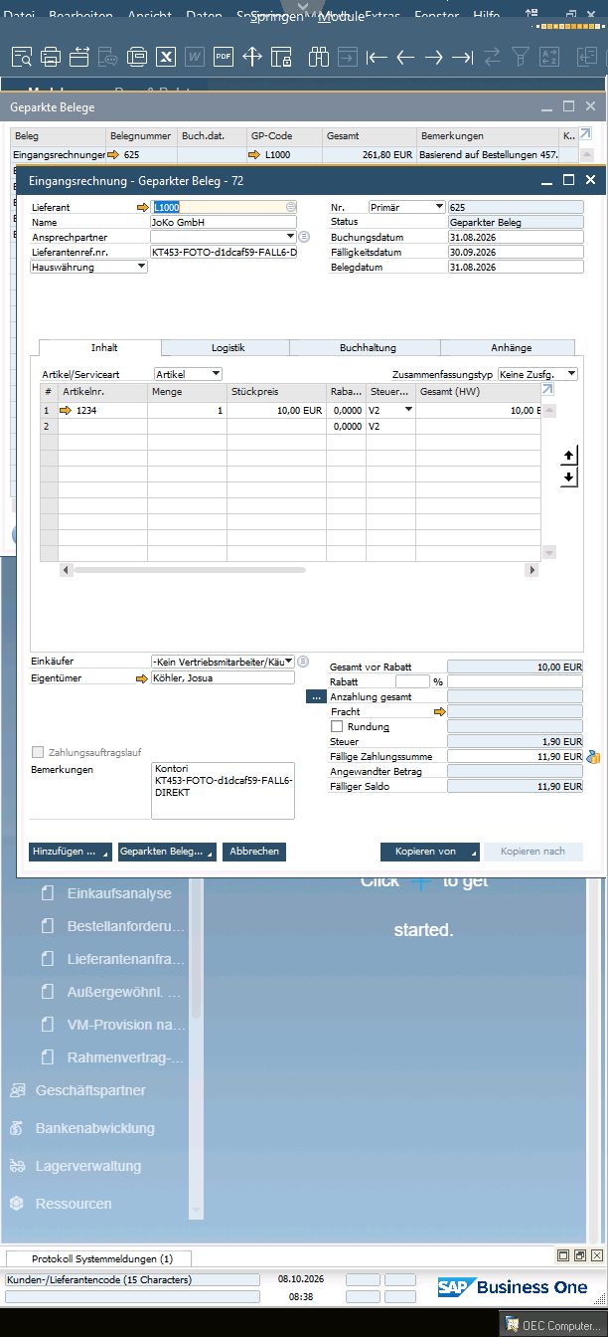Export document to Excel
The image size is (608, 1337).
166,57
